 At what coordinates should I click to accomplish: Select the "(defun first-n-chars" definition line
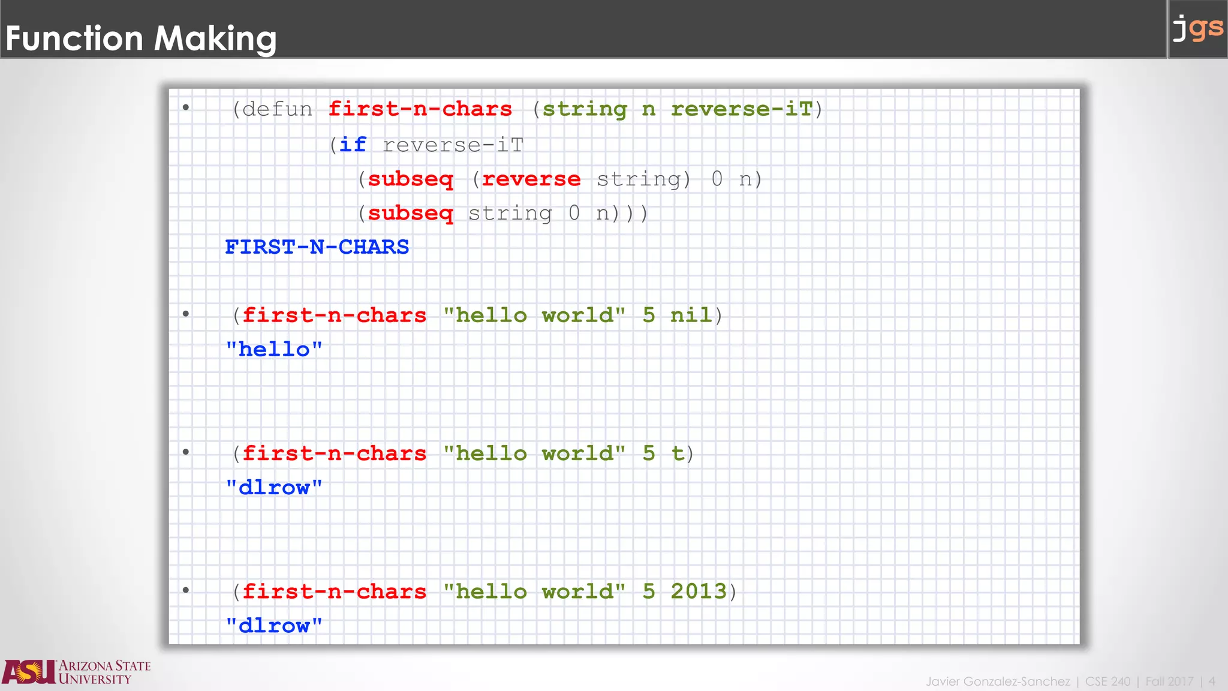(527, 109)
